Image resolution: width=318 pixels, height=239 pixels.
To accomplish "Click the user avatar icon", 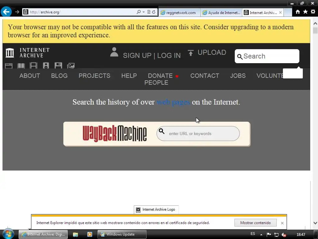I will [114, 52].
